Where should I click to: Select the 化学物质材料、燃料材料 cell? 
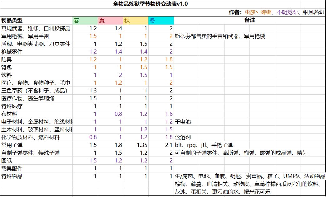37,137
